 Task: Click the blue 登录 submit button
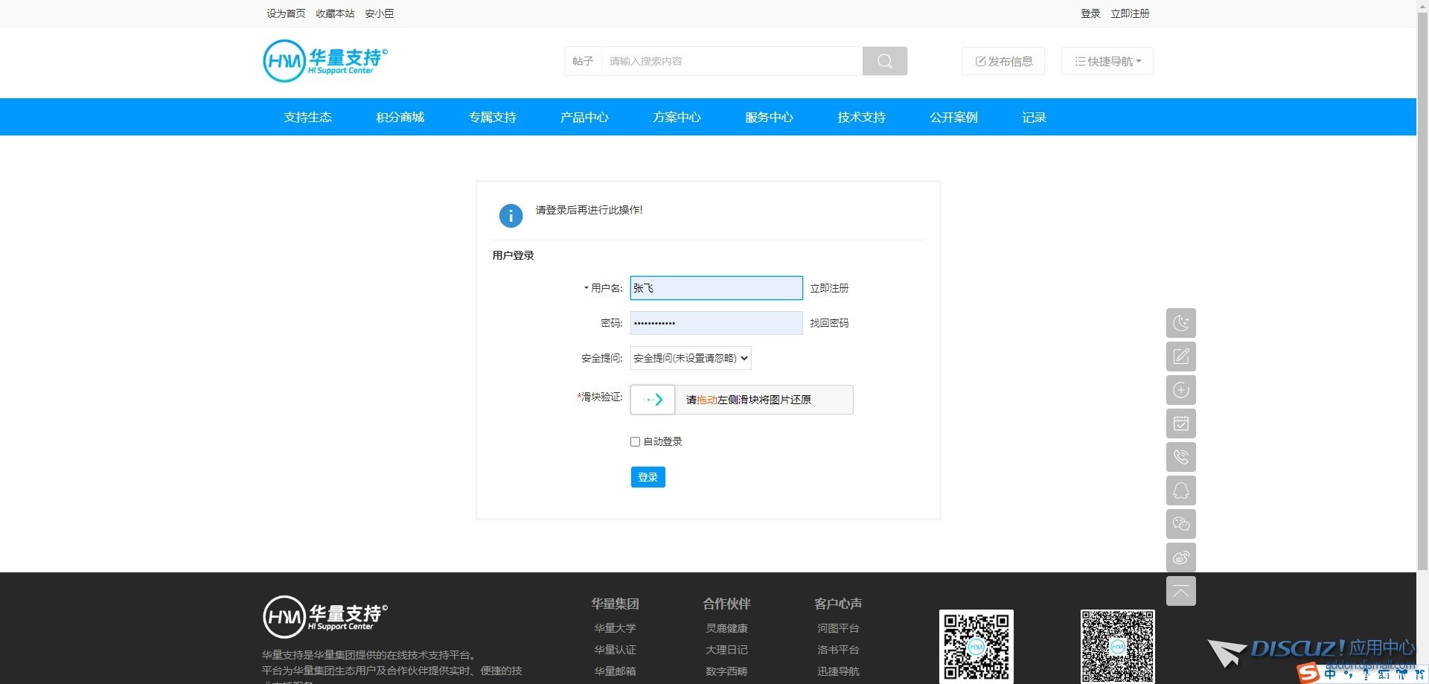click(648, 477)
